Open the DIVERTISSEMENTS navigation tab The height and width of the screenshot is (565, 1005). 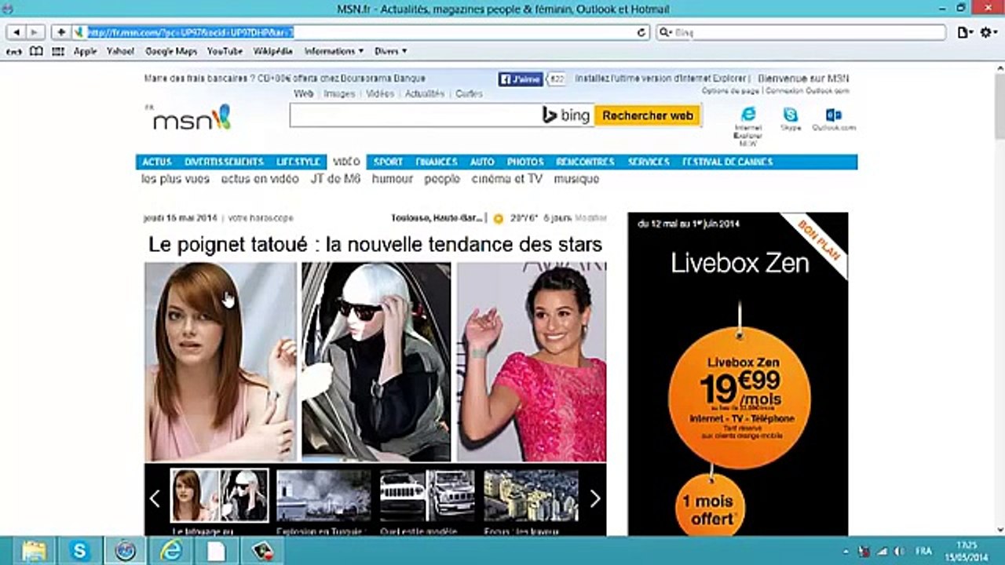(x=224, y=162)
